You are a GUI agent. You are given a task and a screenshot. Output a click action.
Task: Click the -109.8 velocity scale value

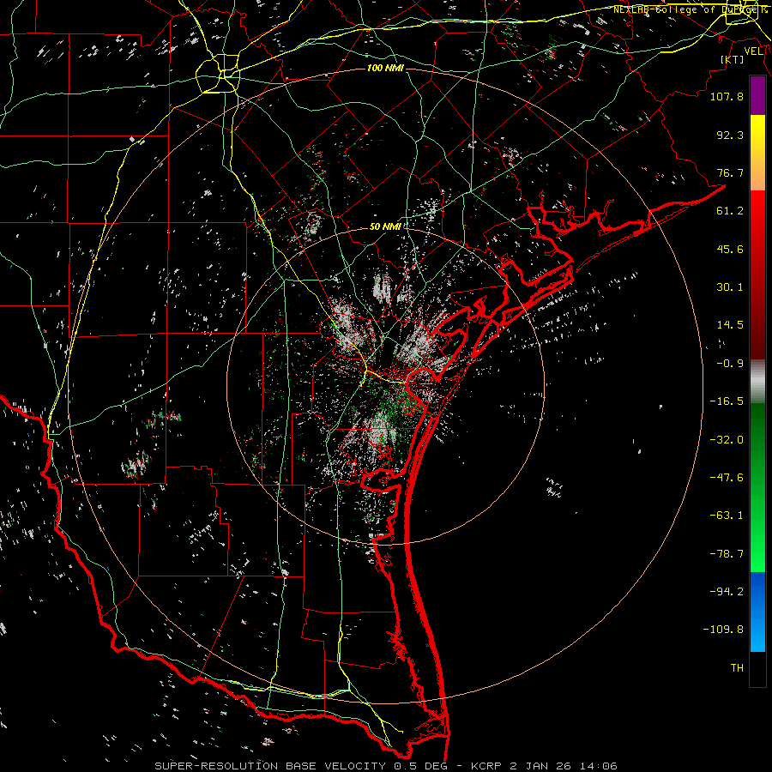coord(723,630)
